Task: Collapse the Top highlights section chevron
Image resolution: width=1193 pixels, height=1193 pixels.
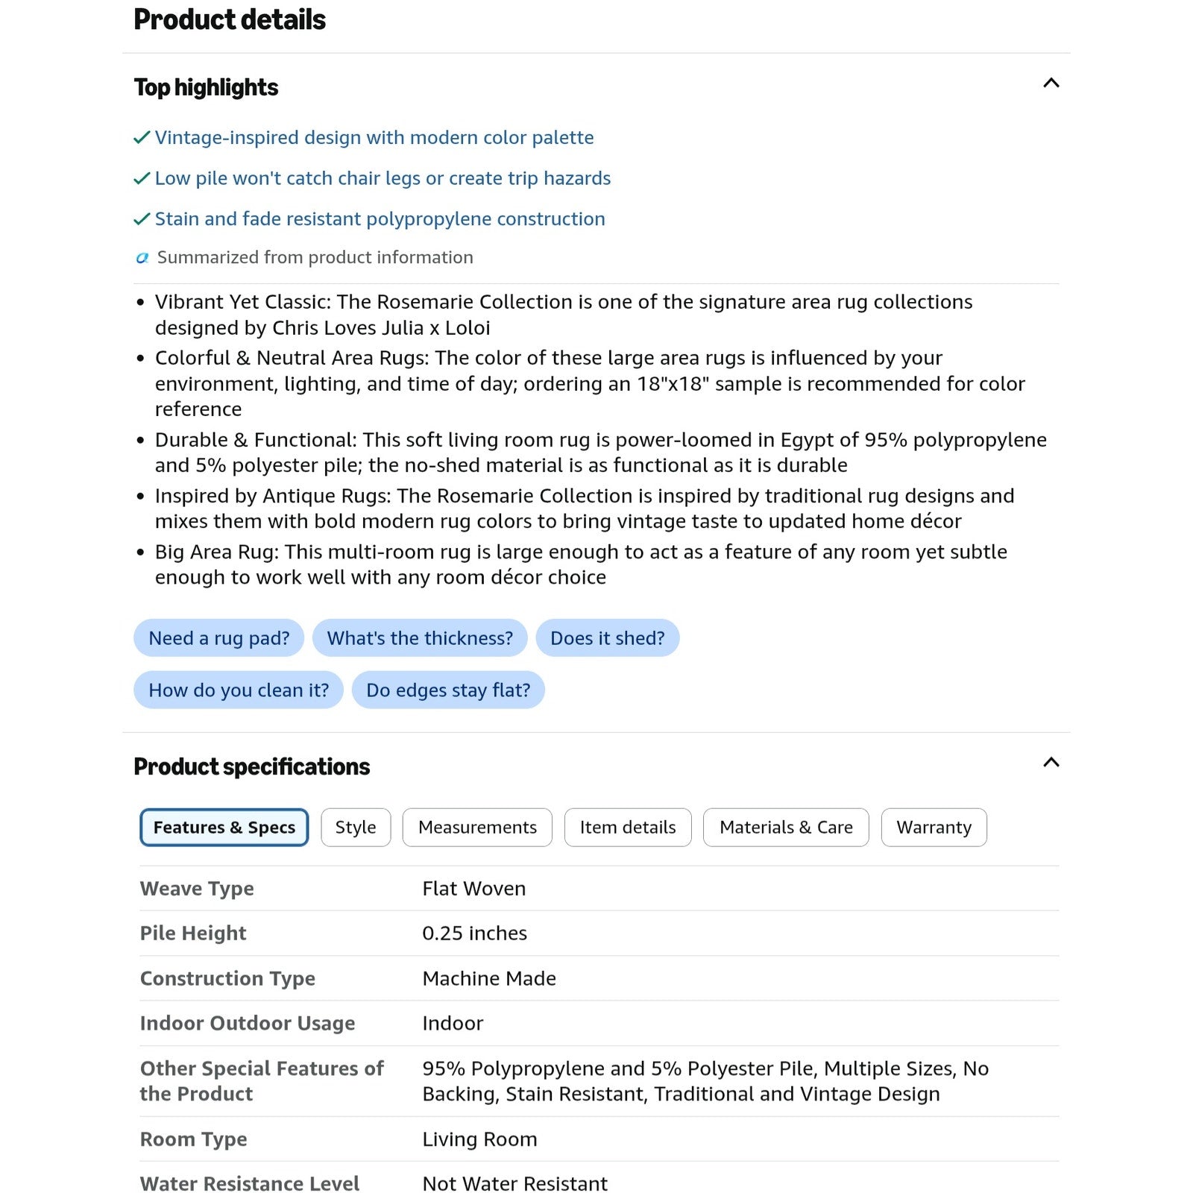Action: tap(1051, 83)
